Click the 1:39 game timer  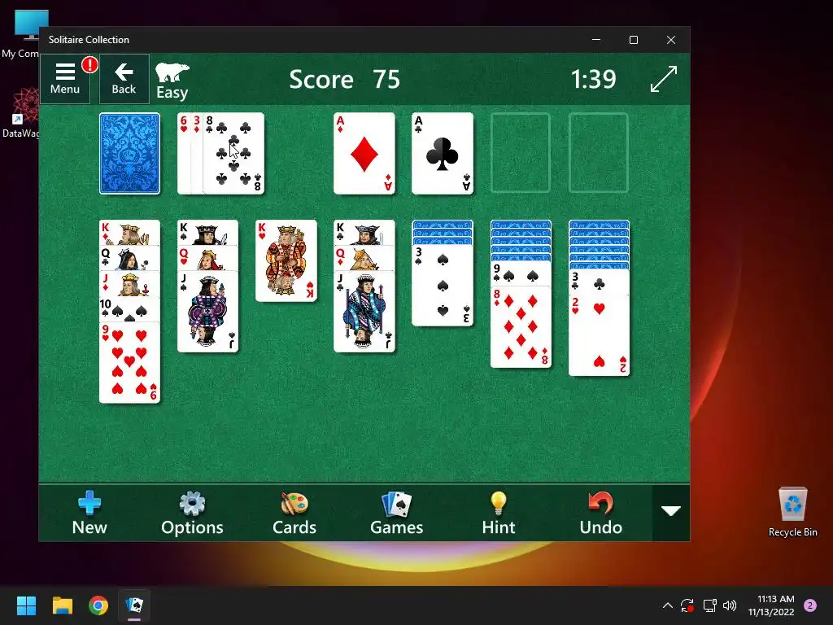(593, 79)
